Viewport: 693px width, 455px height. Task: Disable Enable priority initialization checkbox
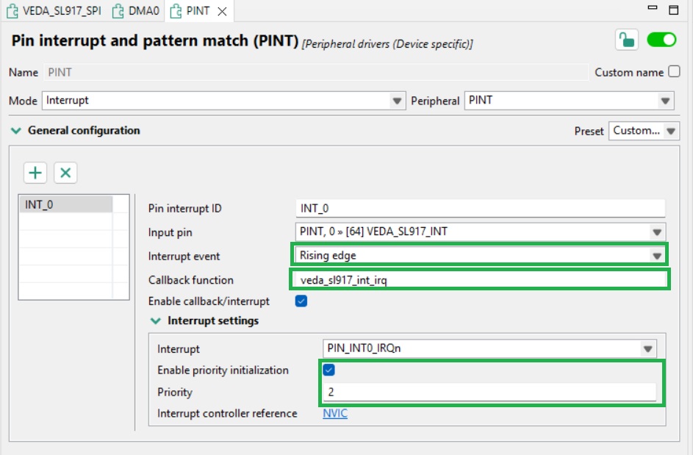(x=331, y=370)
